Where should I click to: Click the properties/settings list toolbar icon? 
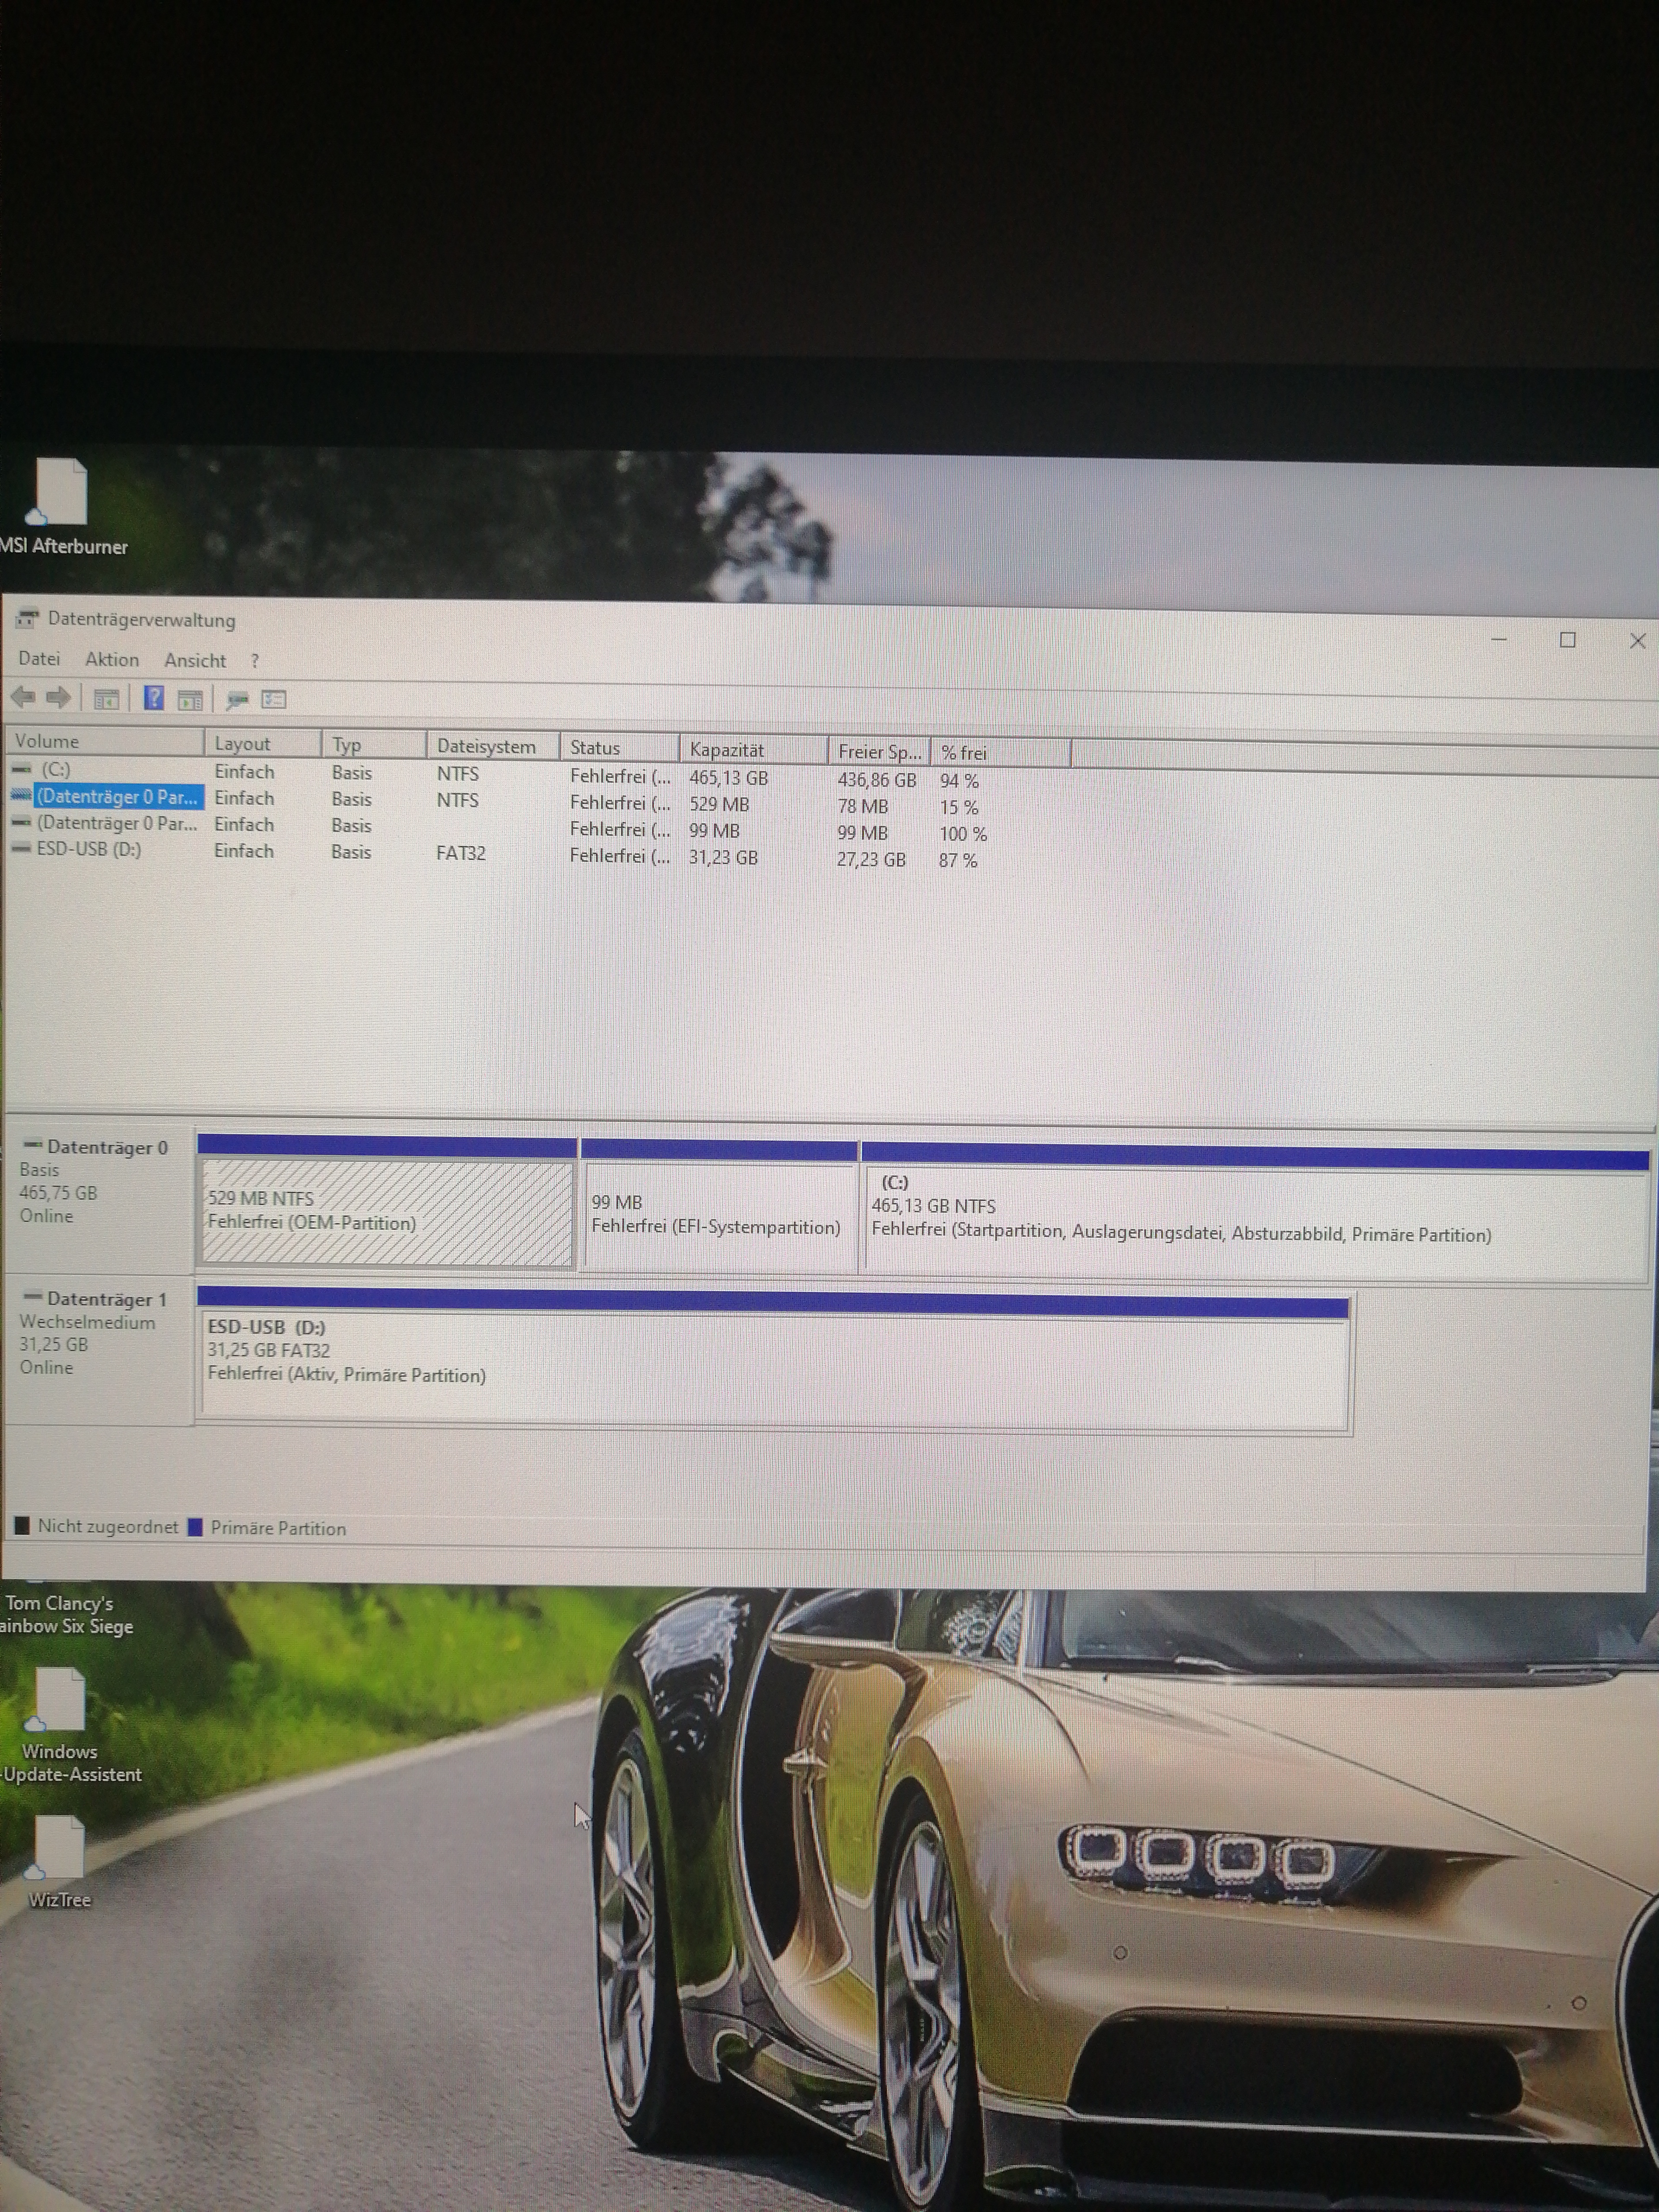274,700
